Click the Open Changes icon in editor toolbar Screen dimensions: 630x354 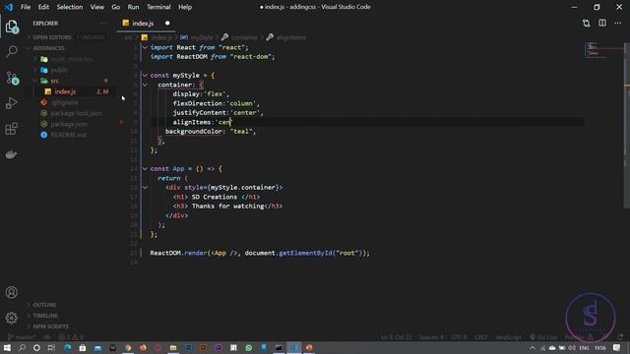[x=587, y=24]
